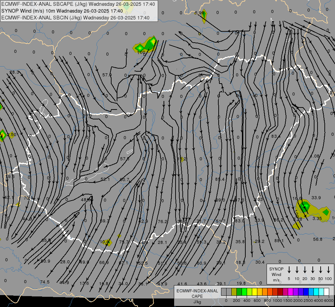
Task: Click the 20 m/s wind legend arrow
Action: pyautogui.click(x=305, y=270)
